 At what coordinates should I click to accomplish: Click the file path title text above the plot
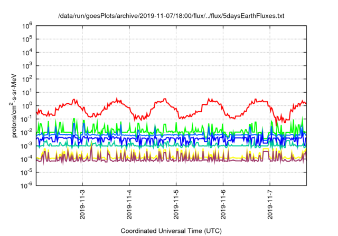pyautogui.click(x=171, y=16)
